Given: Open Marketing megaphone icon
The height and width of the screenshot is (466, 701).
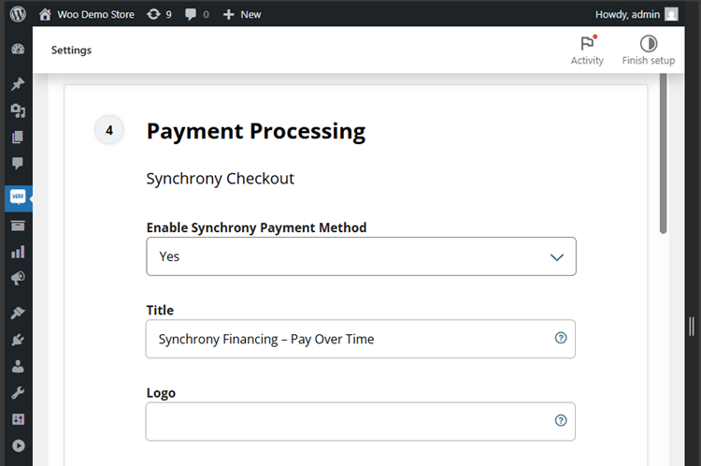Looking at the screenshot, I should coord(17,278).
